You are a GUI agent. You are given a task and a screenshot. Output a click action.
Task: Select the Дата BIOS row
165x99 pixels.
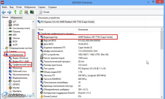tap(64, 44)
